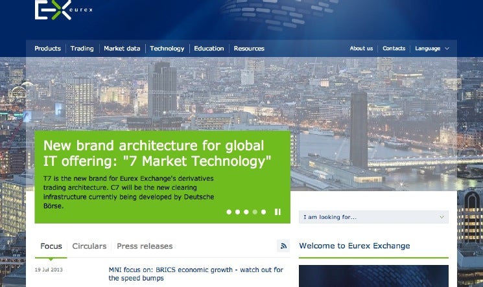Expand the "I am looking for..." dropdown

[x=373, y=217]
